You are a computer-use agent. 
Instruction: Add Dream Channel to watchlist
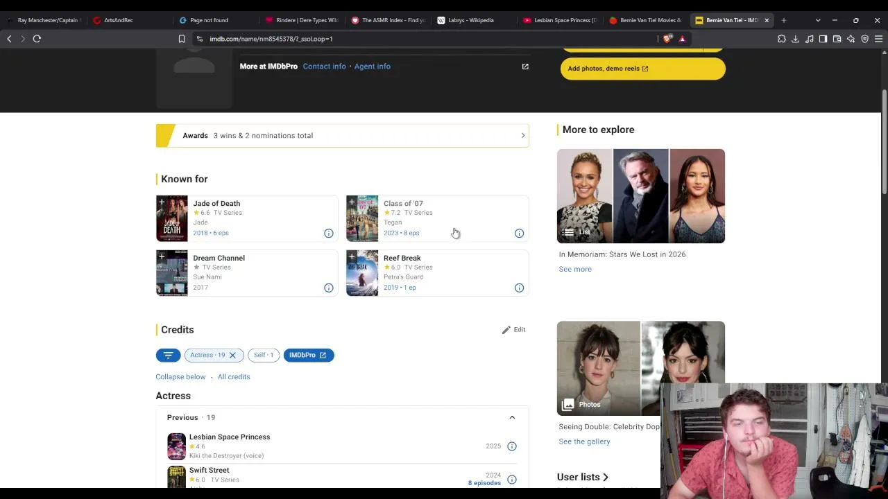[162, 257]
